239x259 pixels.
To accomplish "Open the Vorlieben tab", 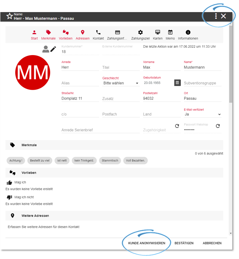I will [66, 35].
